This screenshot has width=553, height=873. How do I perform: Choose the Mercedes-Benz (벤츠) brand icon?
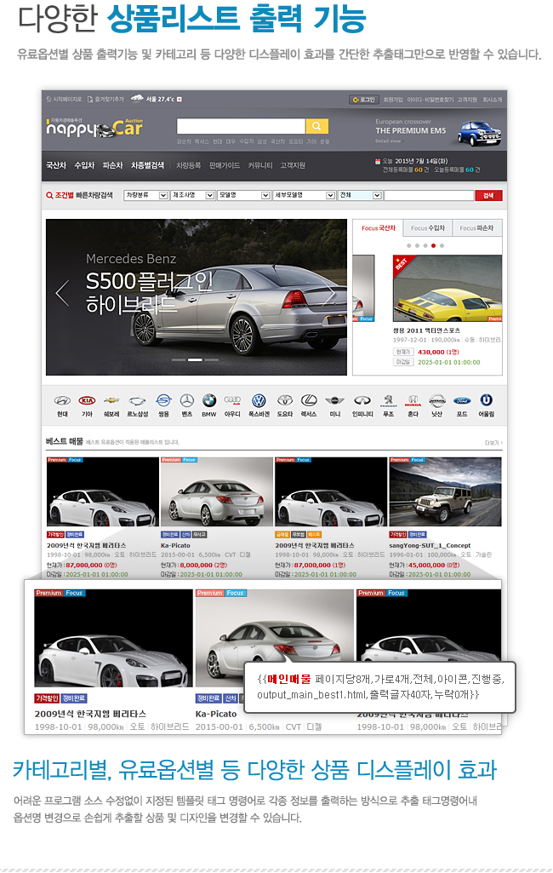187,400
